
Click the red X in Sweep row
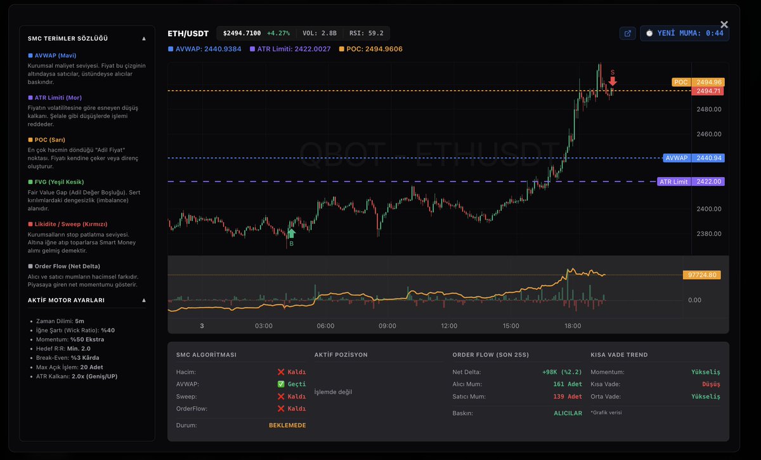pyautogui.click(x=281, y=397)
